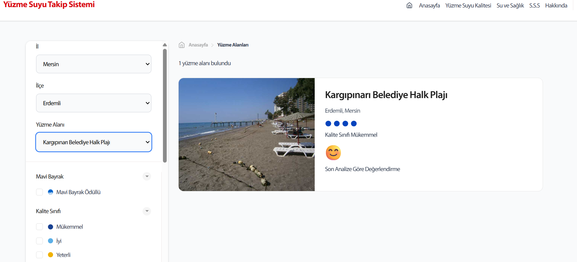Open the Yüzme Suyu Kalitesi menu item
577x262 pixels.
point(468,5)
